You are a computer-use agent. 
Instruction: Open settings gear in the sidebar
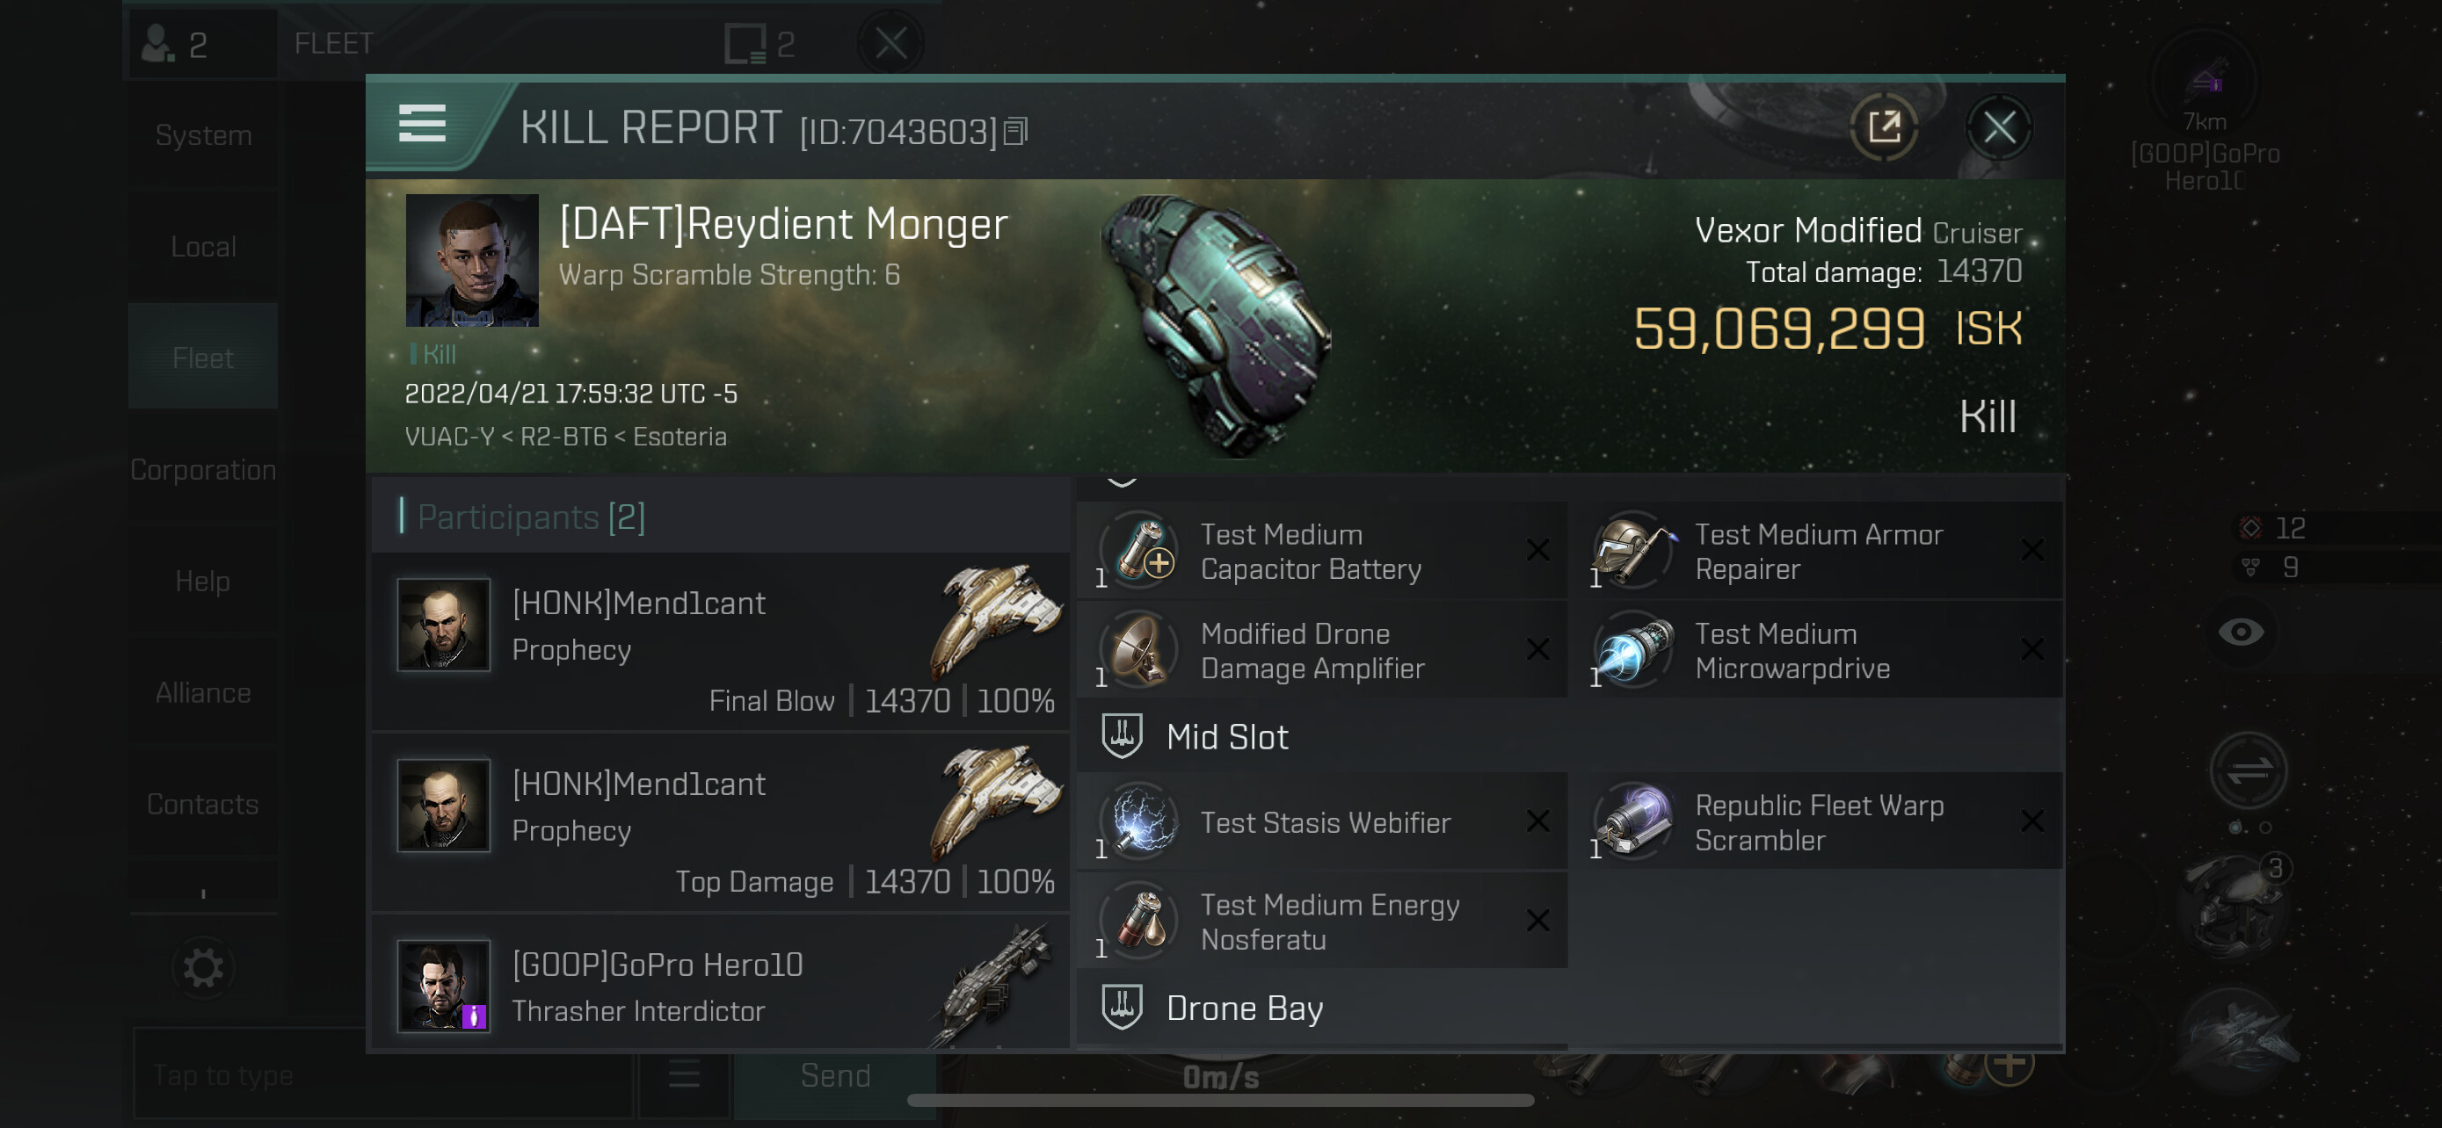pyautogui.click(x=202, y=968)
